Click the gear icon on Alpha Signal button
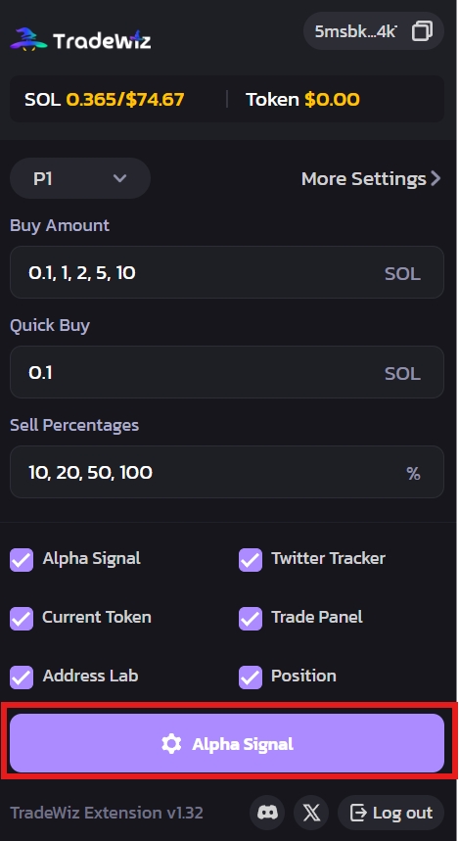Screen dimensions: 459x841 [171, 744]
